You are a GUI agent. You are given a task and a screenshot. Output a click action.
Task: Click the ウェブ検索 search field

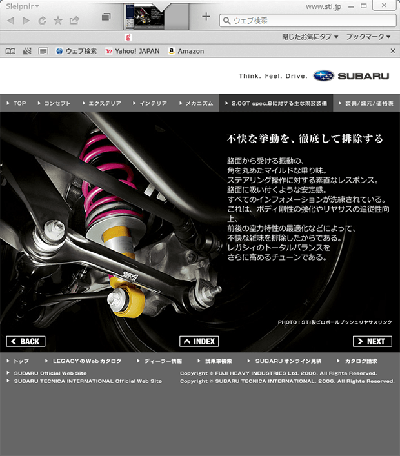tap(308, 21)
